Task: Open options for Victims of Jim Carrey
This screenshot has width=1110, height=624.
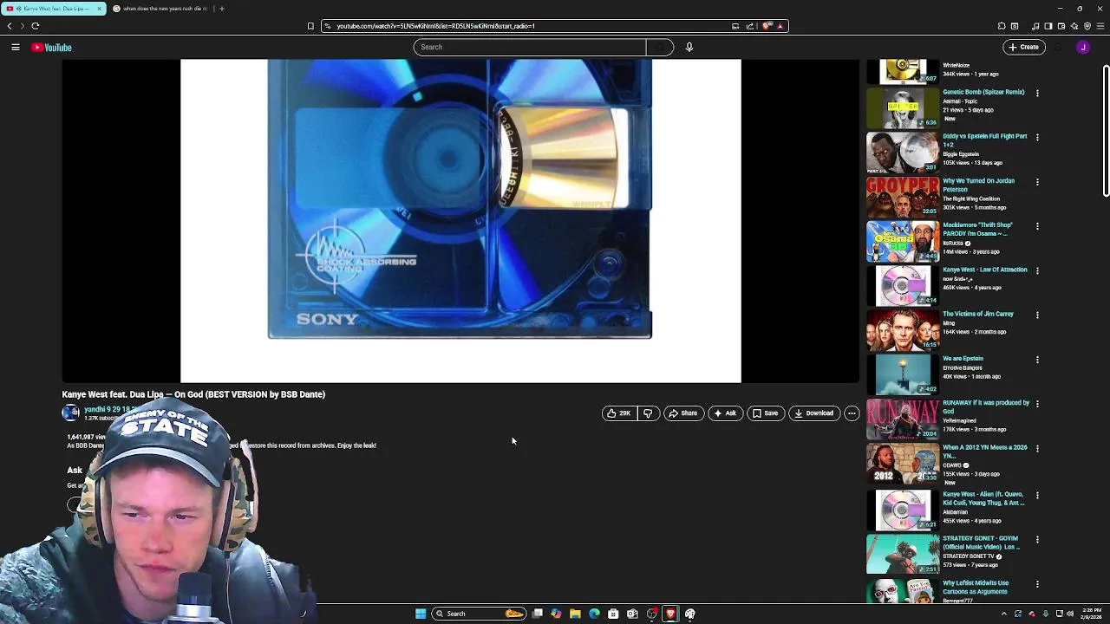Action: [x=1037, y=315]
